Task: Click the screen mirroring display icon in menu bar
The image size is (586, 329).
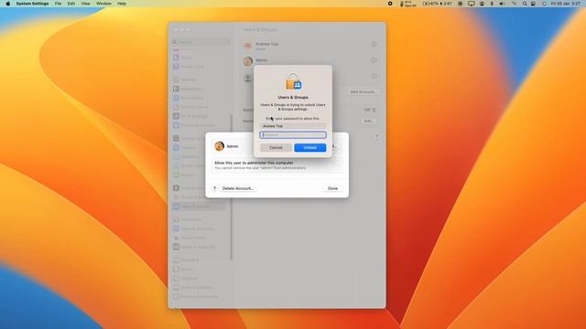Action: (472, 4)
